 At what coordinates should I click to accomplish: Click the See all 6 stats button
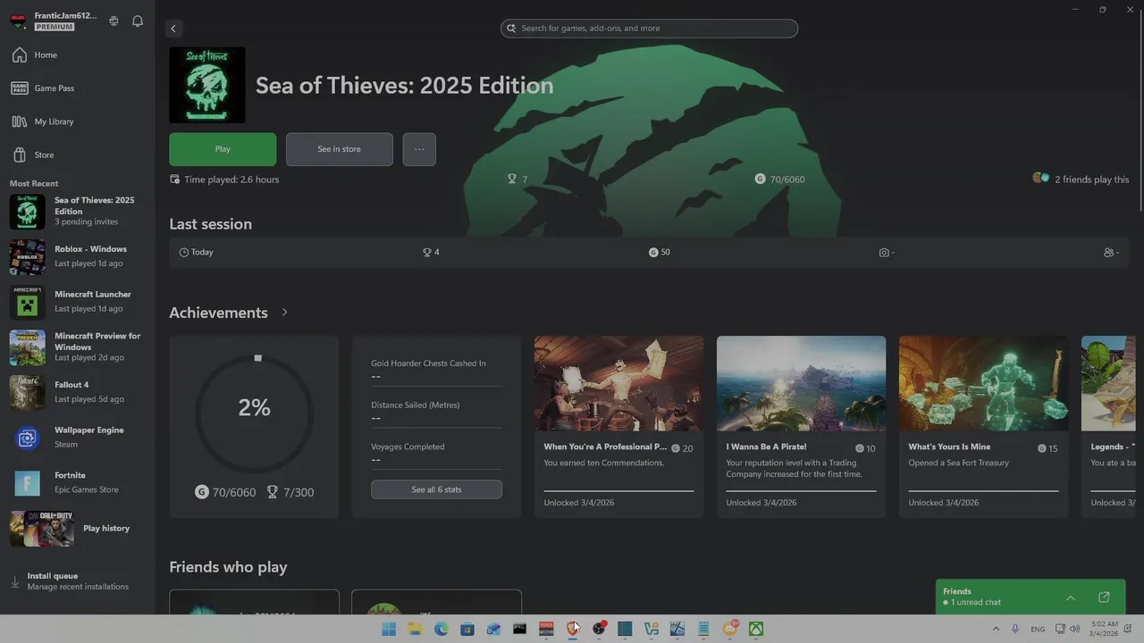(436, 489)
